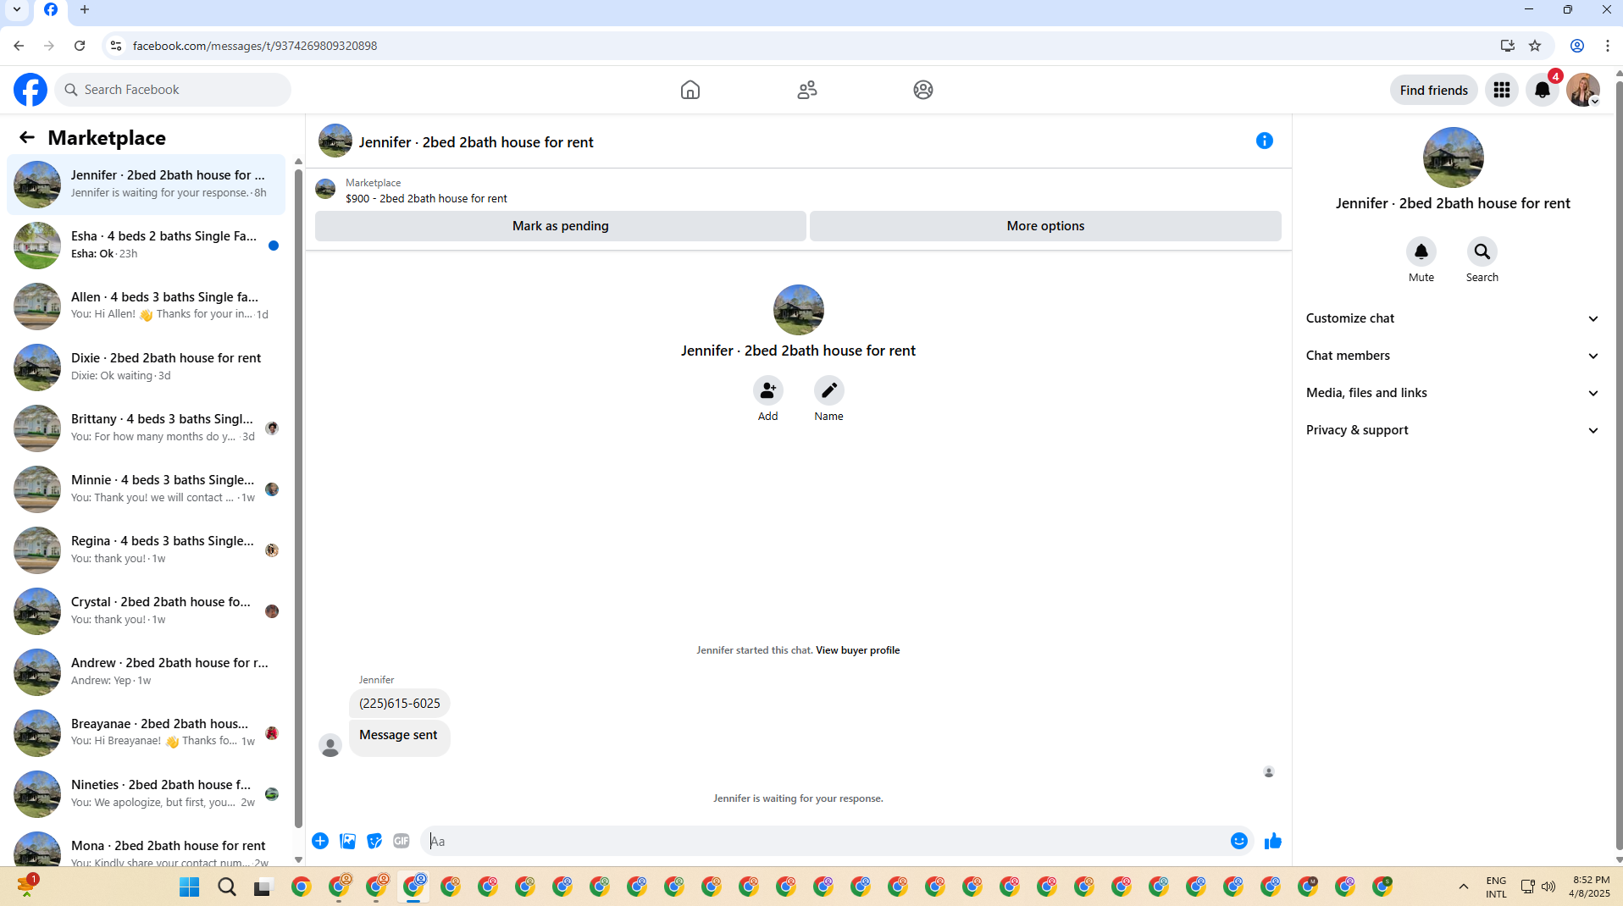Viewport: 1623px width, 906px height.
Task: Open a new browser tab with plus
Action: coord(85,10)
